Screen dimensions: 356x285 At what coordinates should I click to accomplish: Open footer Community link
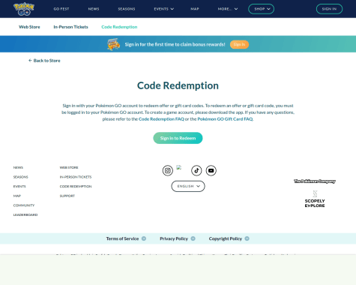(24, 205)
